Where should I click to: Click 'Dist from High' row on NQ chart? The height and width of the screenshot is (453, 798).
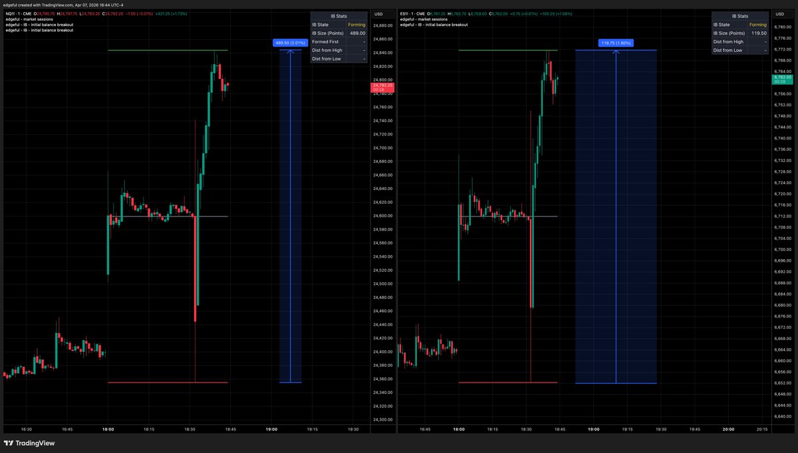pyautogui.click(x=338, y=50)
